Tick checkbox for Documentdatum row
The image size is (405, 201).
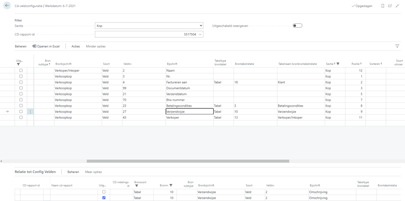[x=21, y=88]
